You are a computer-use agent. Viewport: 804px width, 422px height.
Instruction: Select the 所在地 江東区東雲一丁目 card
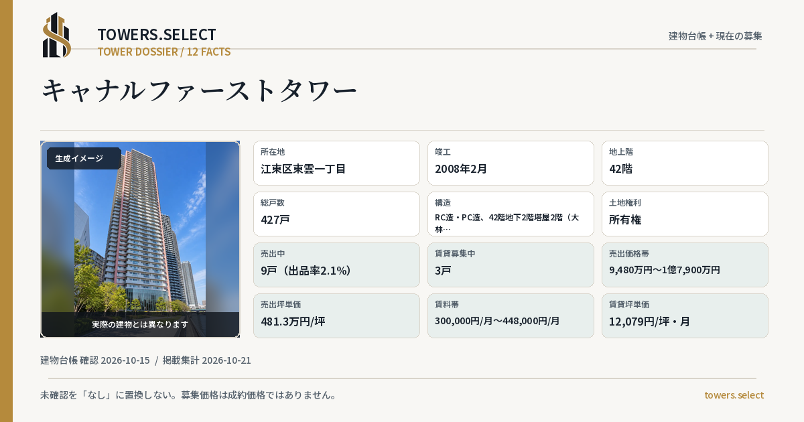point(336,163)
